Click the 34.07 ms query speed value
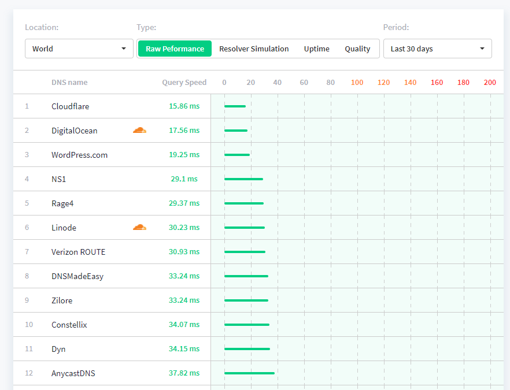 point(184,324)
